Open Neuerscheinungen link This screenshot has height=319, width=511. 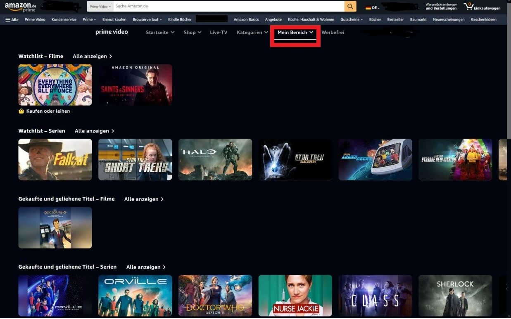(x=449, y=19)
